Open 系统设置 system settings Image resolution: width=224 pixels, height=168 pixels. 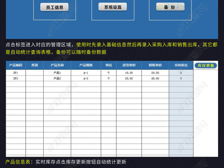pyautogui.click(x=113, y=7)
